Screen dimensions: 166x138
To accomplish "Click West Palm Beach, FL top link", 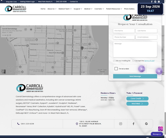I will coord(45,2).
